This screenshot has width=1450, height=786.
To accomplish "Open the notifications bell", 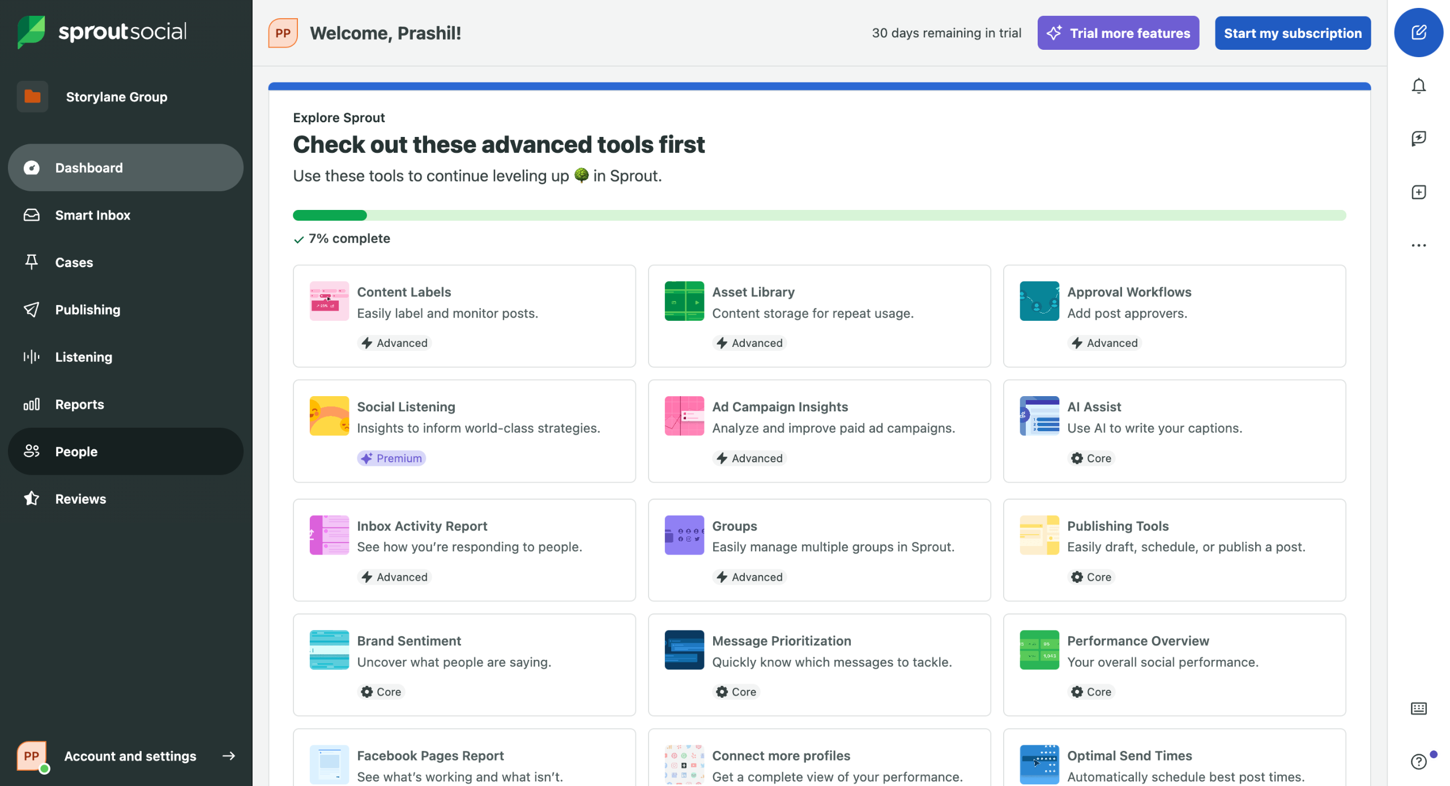I will pyautogui.click(x=1418, y=86).
